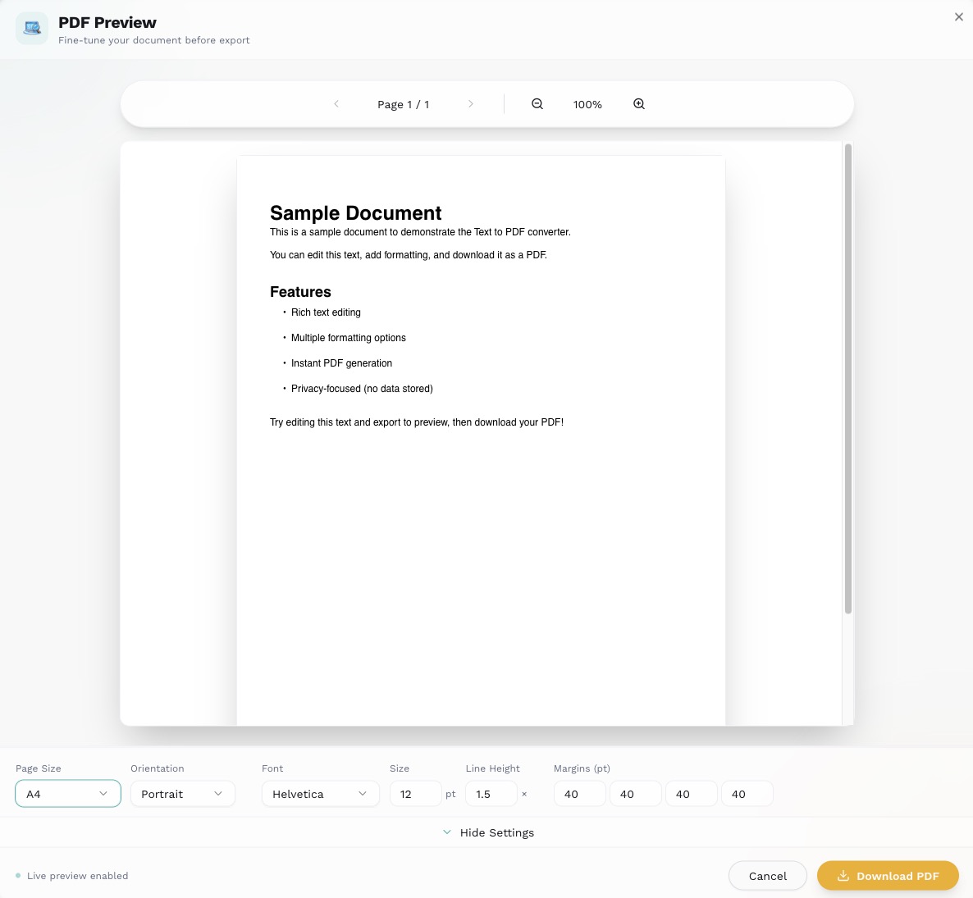Viewport: 973px width, 898px height.
Task: Click the zoom in magnifier icon
Action: tap(639, 104)
